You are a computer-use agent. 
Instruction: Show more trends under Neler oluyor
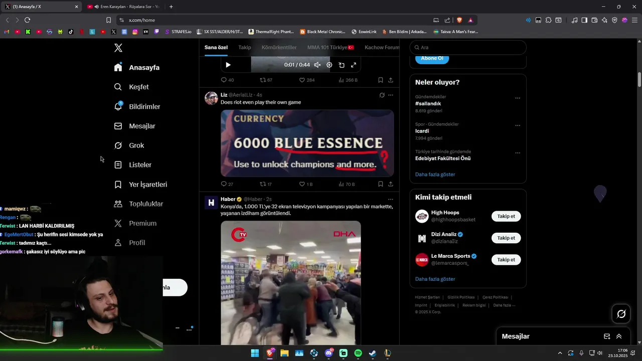435,174
